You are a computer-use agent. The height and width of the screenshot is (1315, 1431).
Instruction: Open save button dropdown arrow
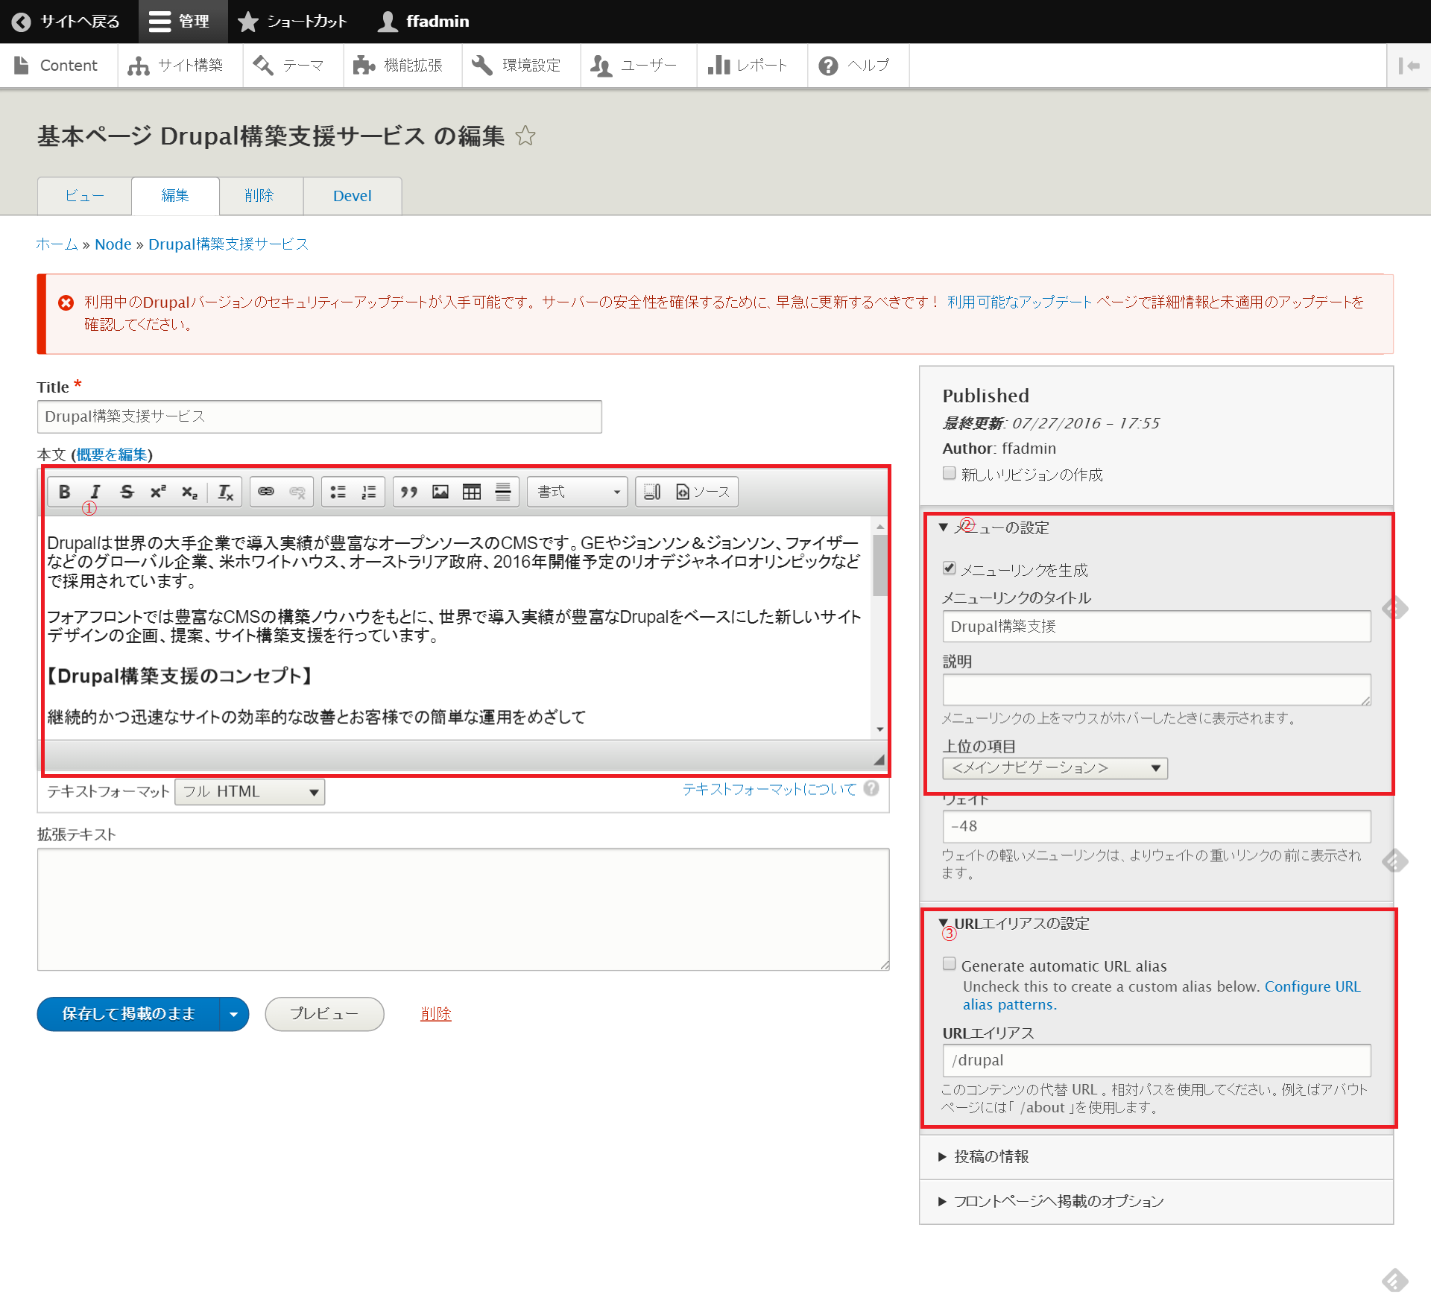pos(234,1014)
